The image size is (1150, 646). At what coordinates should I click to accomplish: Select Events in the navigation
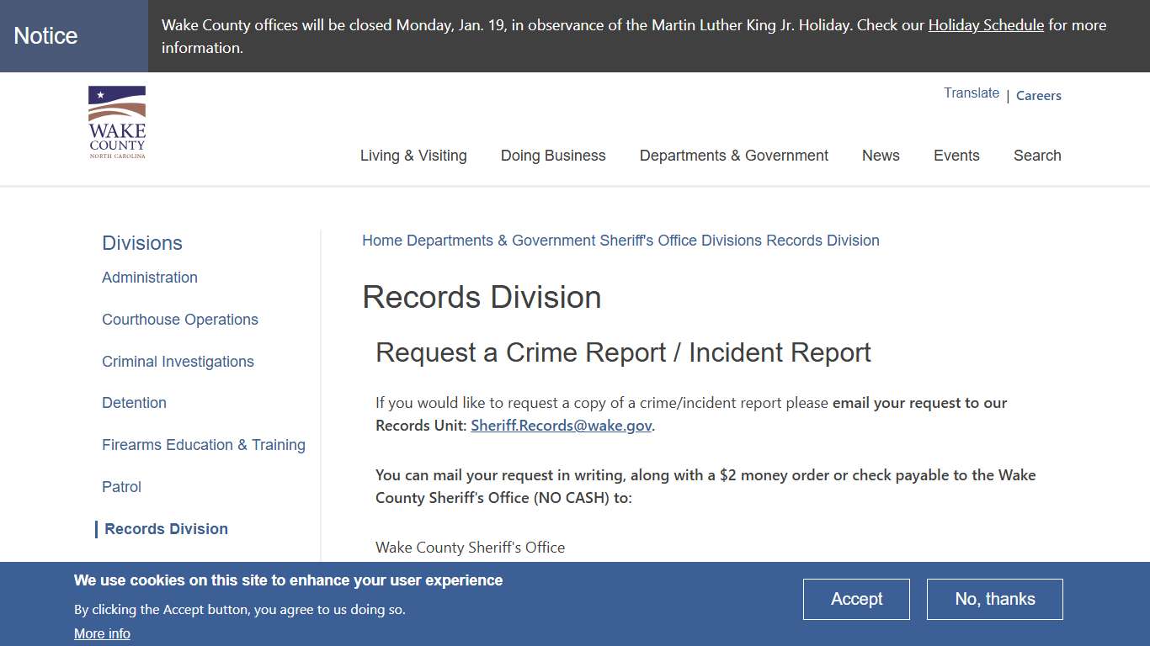[x=956, y=156]
